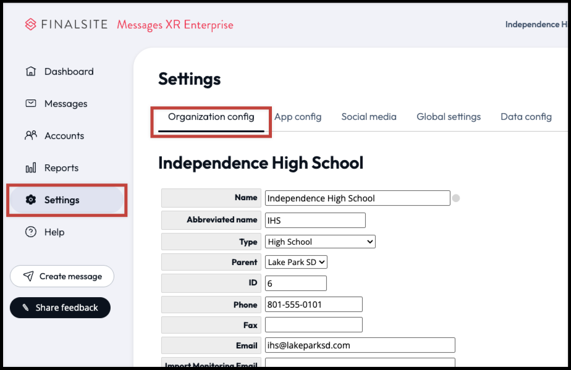Click the gray indicator beside the Name field
This screenshot has width=571, height=370.
coord(456,198)
